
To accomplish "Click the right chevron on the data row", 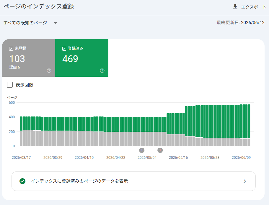I will coord(245,181).
